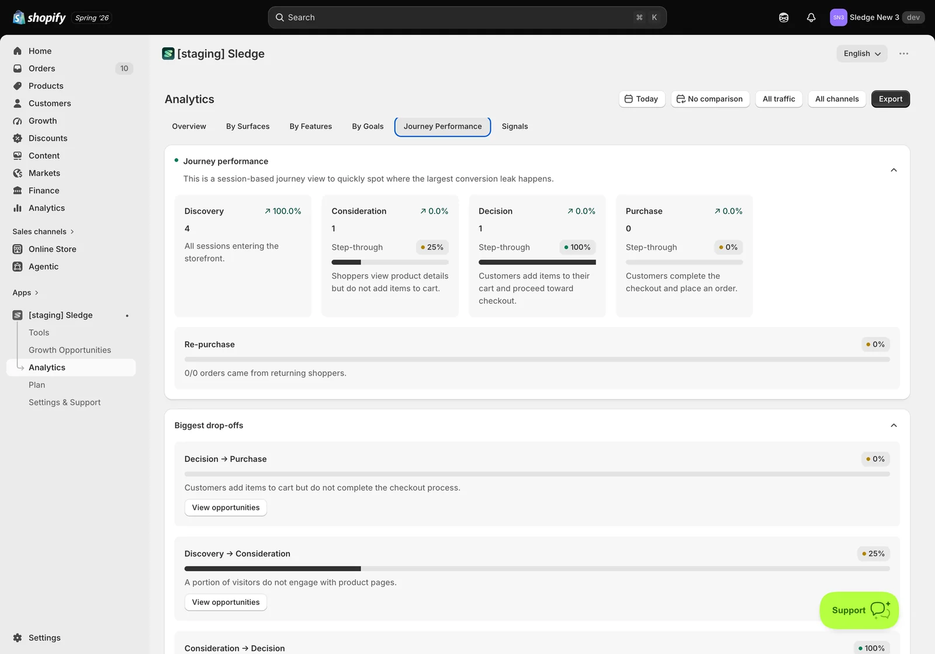The width and height of the screenshot is (935, 654).
Task: Expand the Sales channels section
Action: 43,232
